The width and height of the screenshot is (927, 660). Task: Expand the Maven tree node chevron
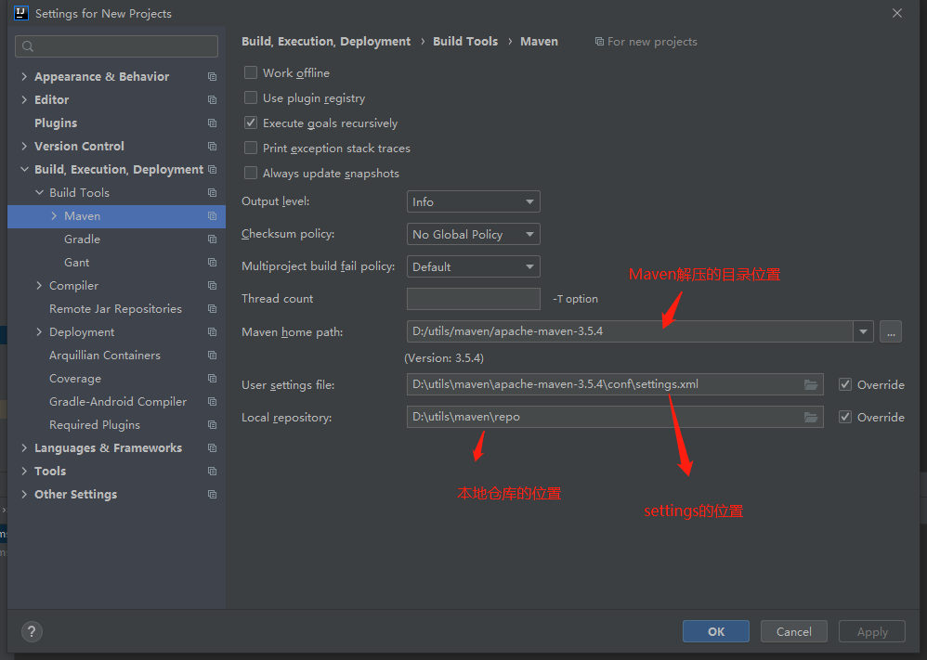(55, 216)
